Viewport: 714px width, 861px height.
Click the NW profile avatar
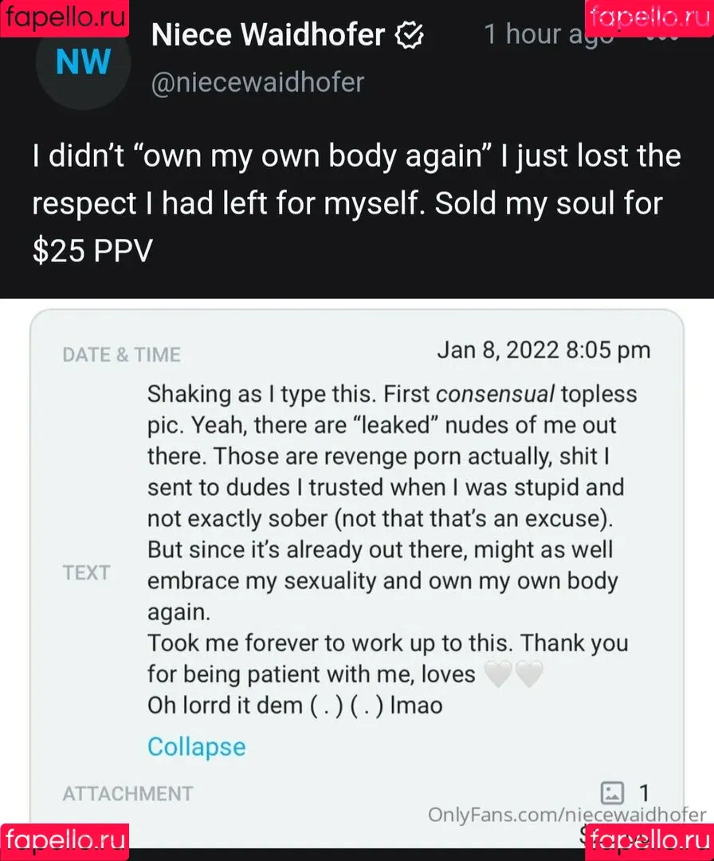(x=83, y=62)
